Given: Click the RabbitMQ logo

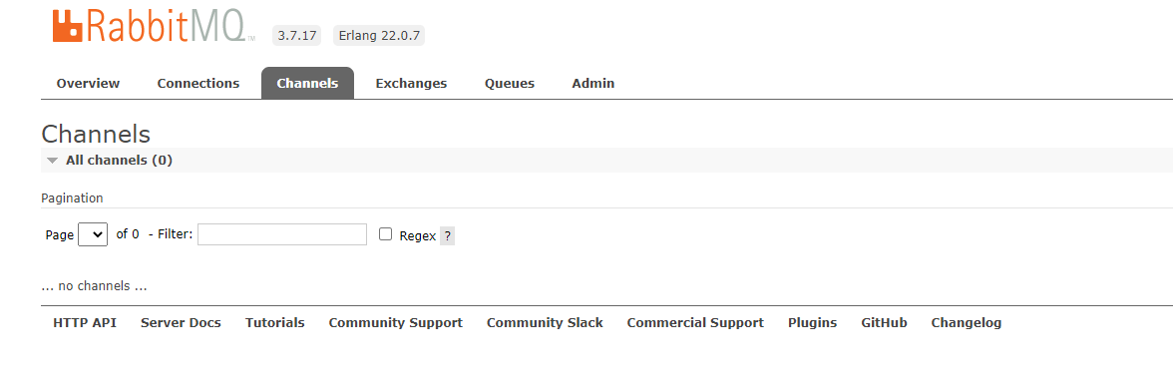Looking at the screenshot, I should click(154, 25).
